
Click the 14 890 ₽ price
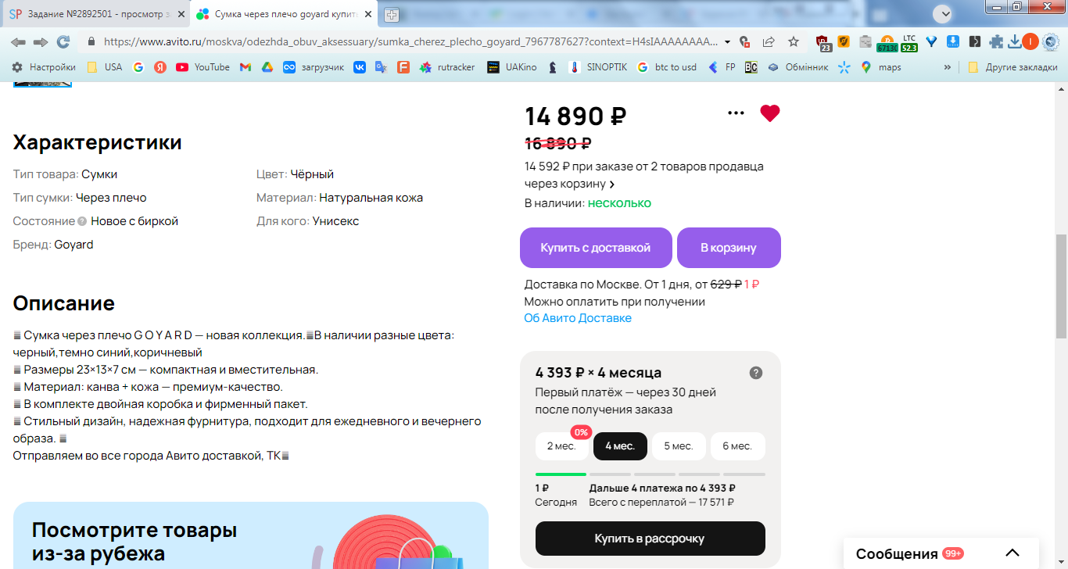point(575,116)
